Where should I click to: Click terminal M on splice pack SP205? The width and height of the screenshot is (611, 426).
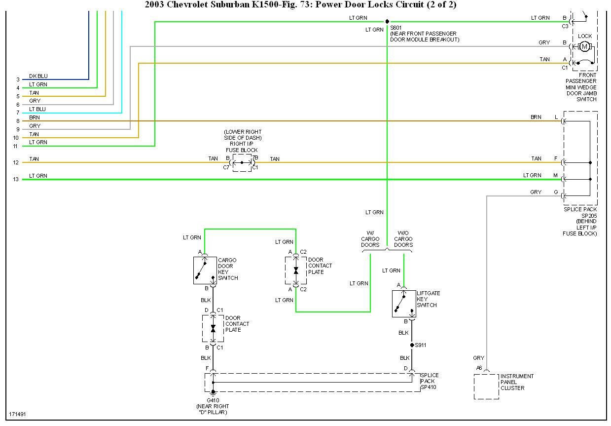[x=556, y=175]
